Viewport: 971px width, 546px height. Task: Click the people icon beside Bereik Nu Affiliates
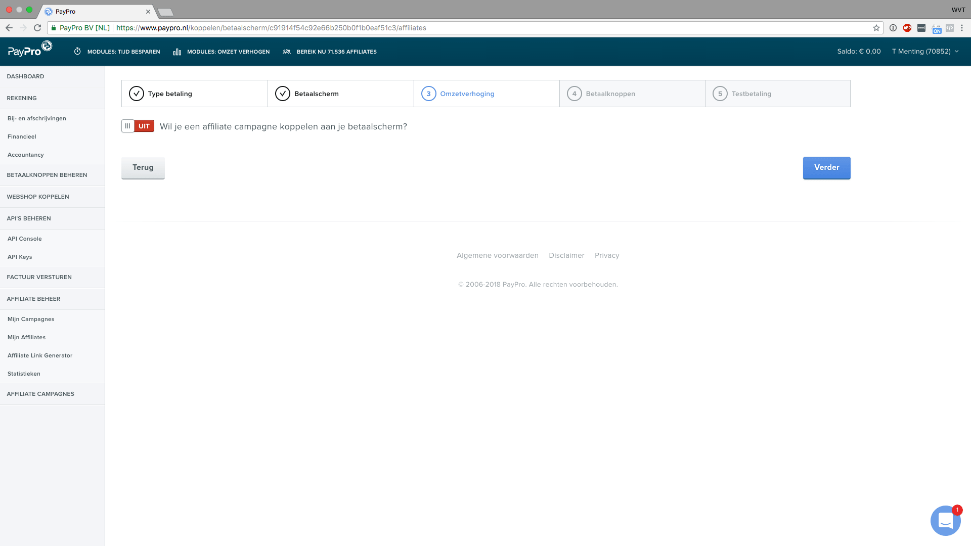(287, 52)
